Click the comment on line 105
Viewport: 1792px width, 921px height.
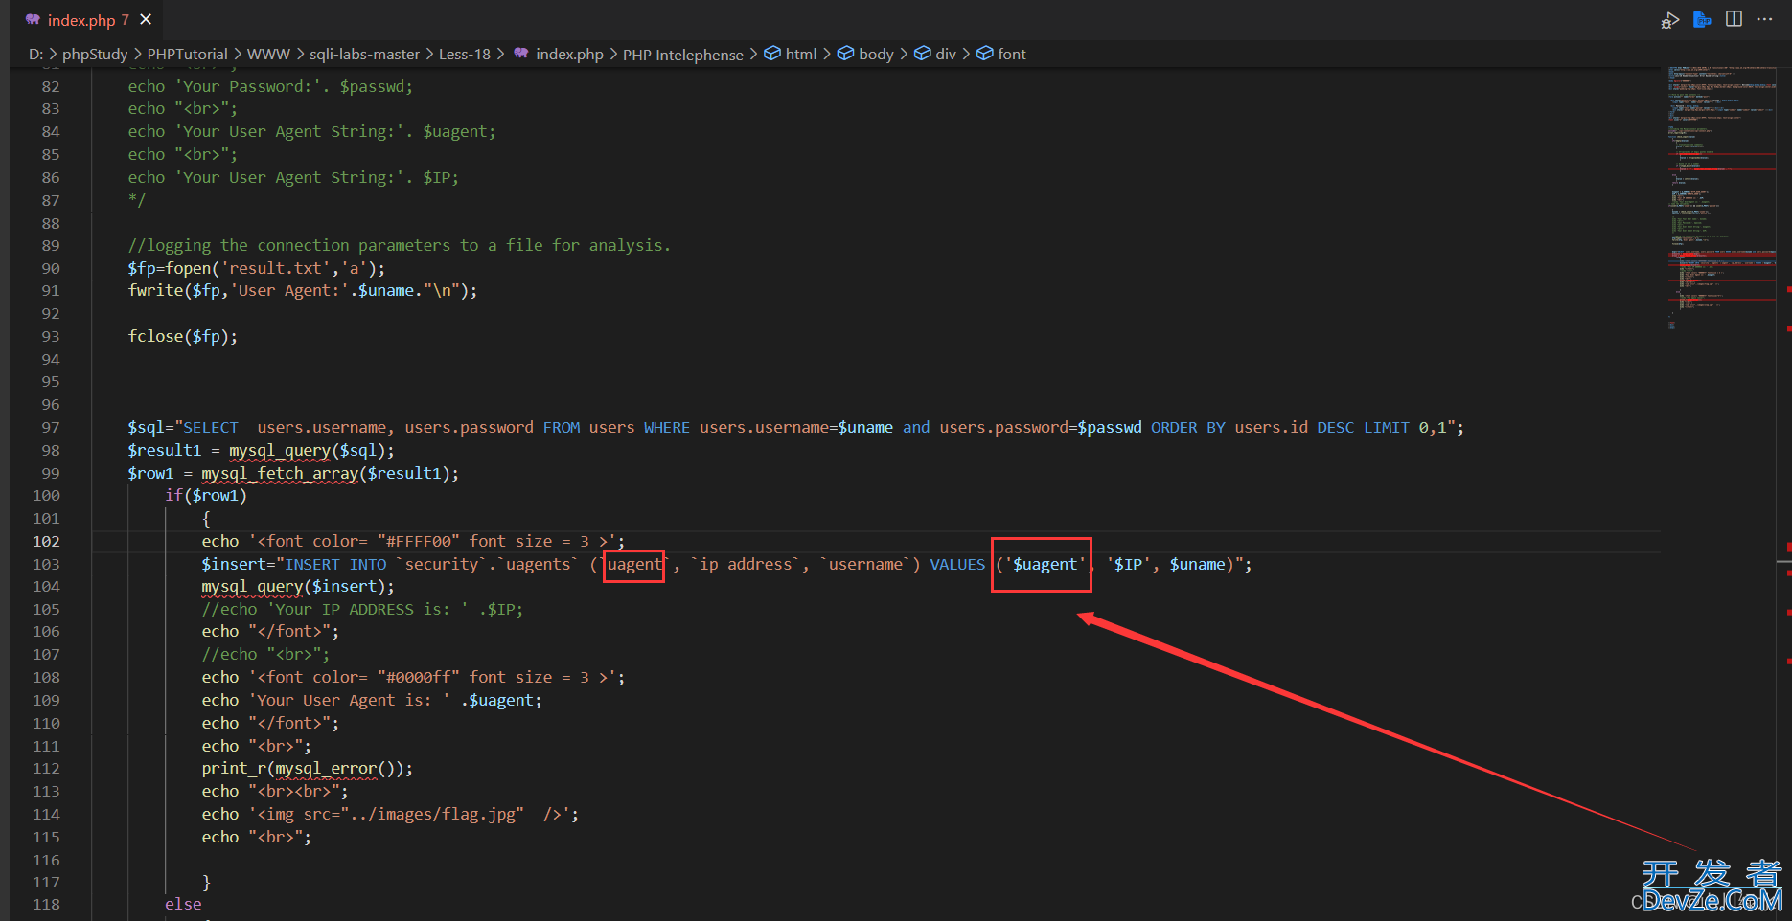coord(362,610)
